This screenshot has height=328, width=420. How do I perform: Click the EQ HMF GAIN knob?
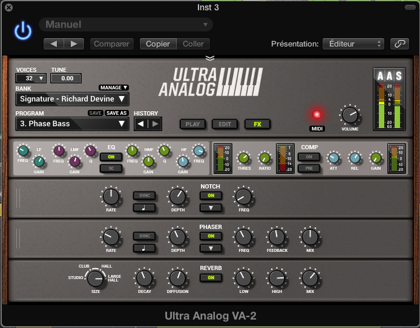click(x=148, y=161)
